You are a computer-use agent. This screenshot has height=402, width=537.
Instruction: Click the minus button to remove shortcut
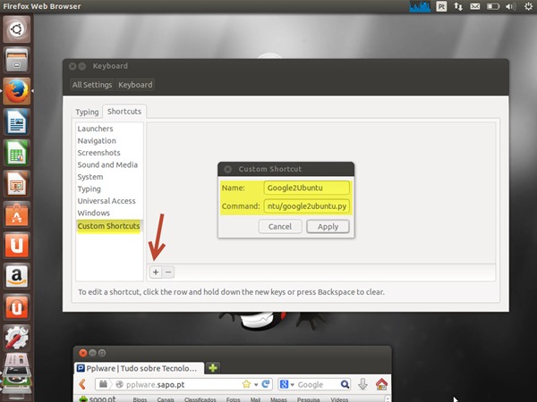[168, 272]
